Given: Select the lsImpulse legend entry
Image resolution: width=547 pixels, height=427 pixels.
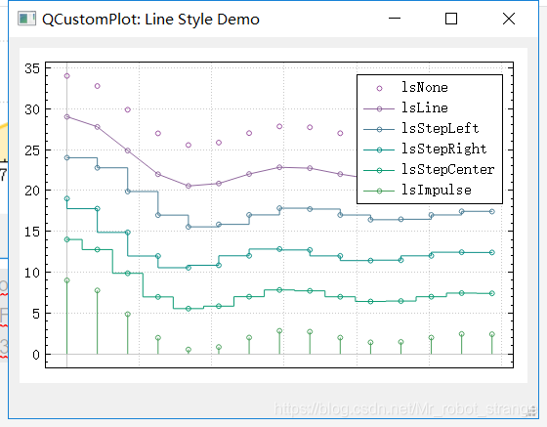Looking at the screenshot, I should [417, 191].
